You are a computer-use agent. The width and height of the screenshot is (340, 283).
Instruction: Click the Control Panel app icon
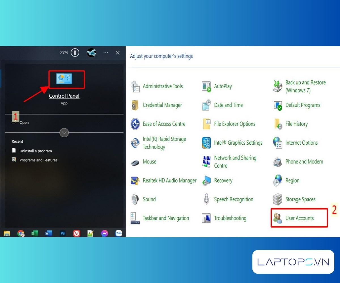coord(64,79)
